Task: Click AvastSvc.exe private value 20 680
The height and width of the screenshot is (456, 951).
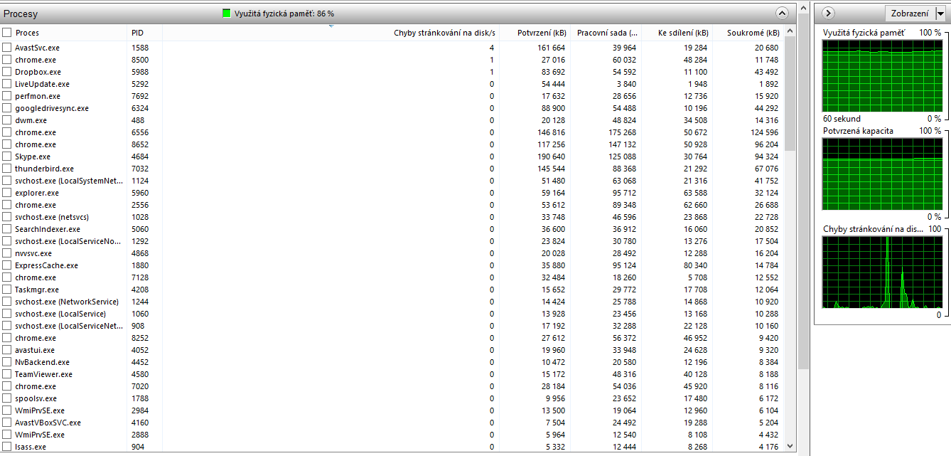Action: click(766, 48)
